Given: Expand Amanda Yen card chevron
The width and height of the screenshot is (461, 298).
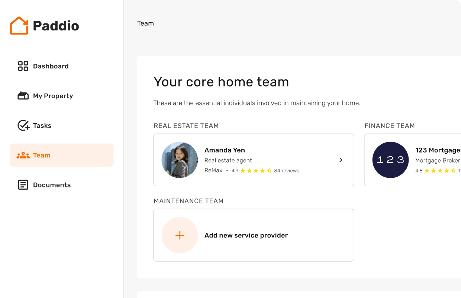Looking at the screenshot, I should (341, 160).
